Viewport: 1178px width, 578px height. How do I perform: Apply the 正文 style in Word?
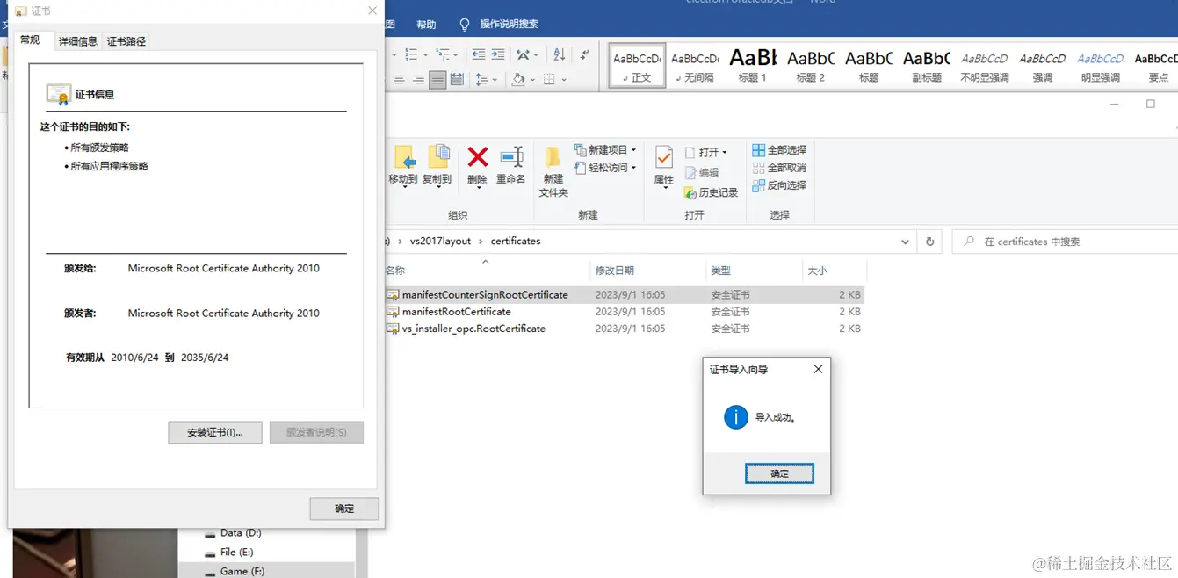[x=637, y=66]
